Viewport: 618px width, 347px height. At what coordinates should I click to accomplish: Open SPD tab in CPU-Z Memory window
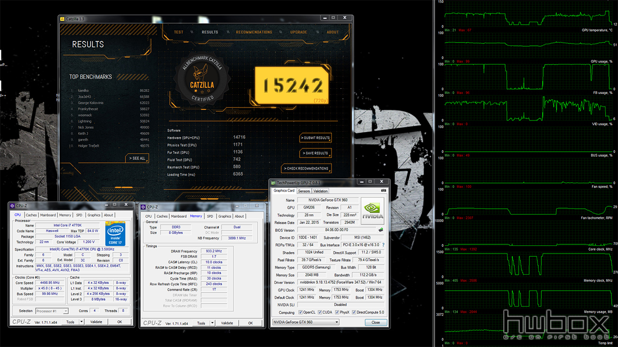(210, 216)
